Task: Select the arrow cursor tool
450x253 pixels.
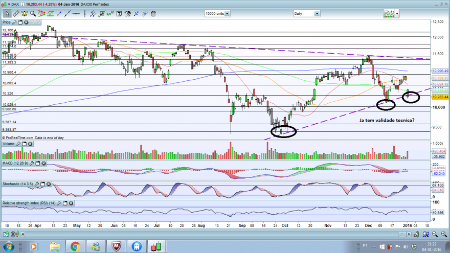Action: click(7, 13)
